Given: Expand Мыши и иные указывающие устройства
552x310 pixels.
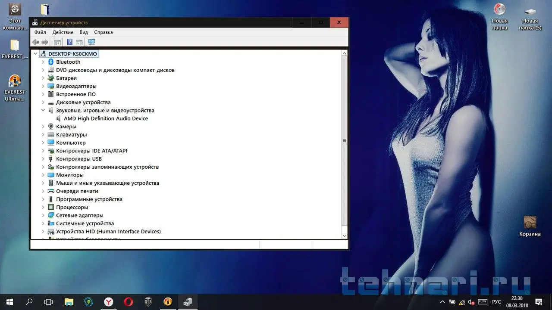Looking at the screenshot, I should click(43, 183).
